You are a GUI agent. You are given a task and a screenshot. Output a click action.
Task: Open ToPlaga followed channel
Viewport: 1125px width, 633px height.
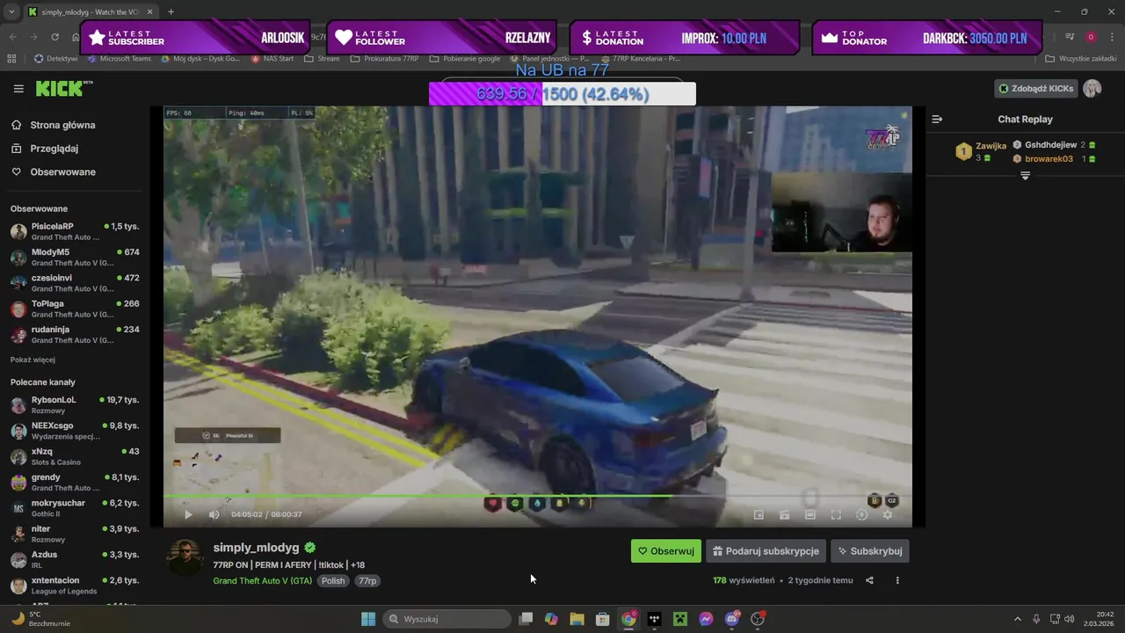pos(74,309)
